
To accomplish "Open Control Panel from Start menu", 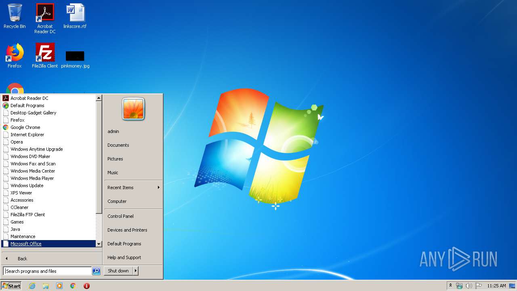I will 133,216.
